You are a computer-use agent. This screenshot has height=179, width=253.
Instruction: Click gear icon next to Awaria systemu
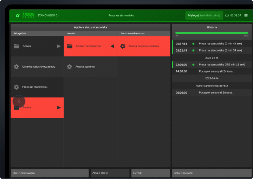click(70, 67)
